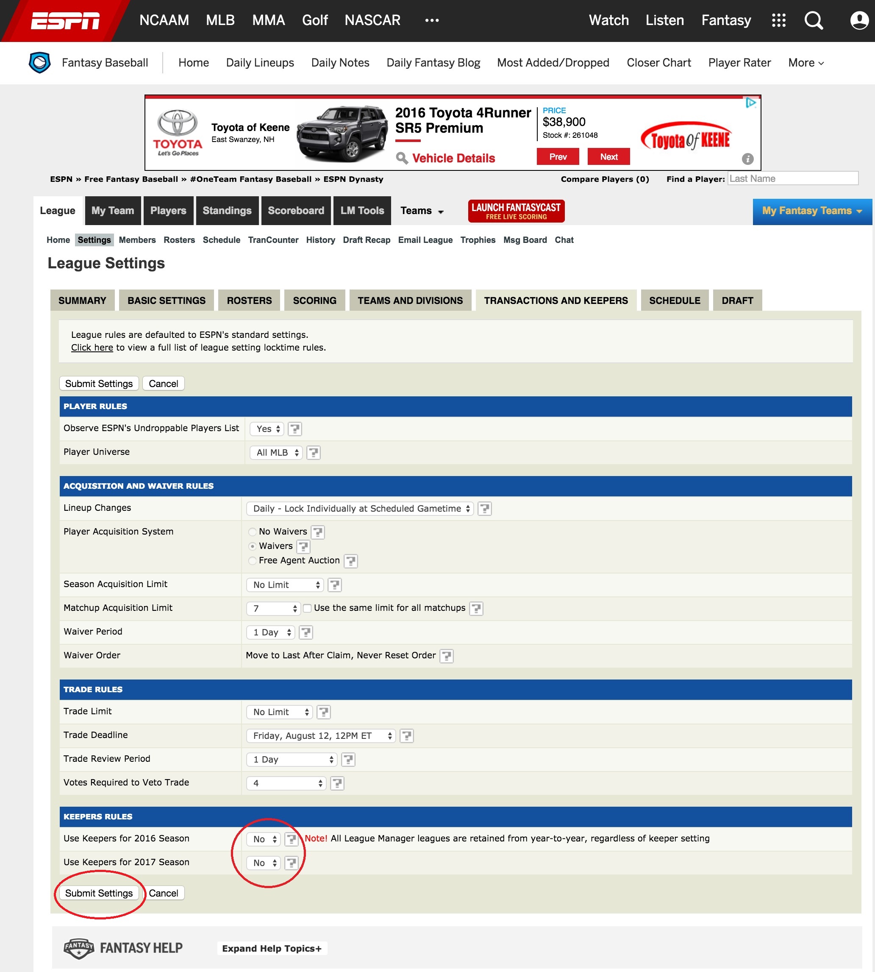
Task: Switch to the Draft settings tab
Action: point(737,301)
